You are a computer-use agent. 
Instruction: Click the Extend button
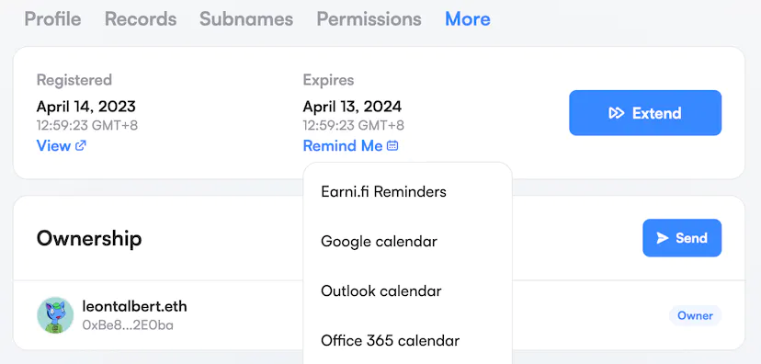pos(645,112)
